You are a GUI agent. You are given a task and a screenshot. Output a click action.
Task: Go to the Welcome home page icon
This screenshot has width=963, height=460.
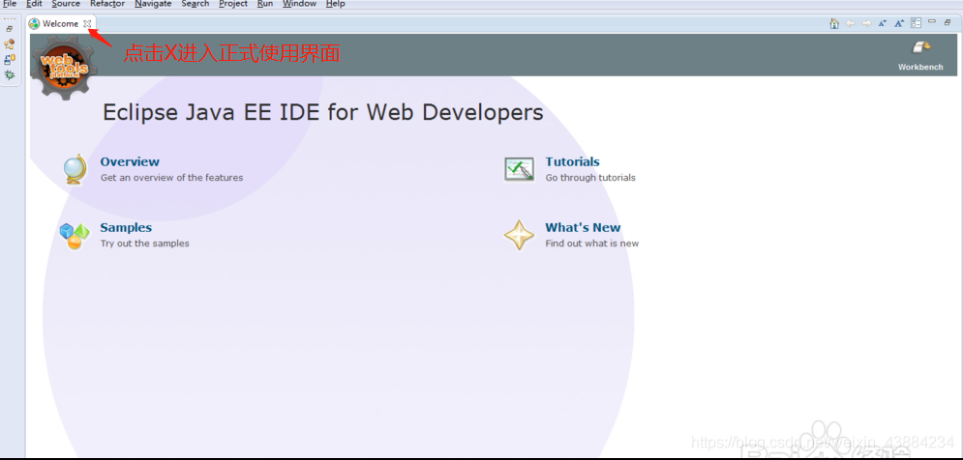tap(834, 23)
